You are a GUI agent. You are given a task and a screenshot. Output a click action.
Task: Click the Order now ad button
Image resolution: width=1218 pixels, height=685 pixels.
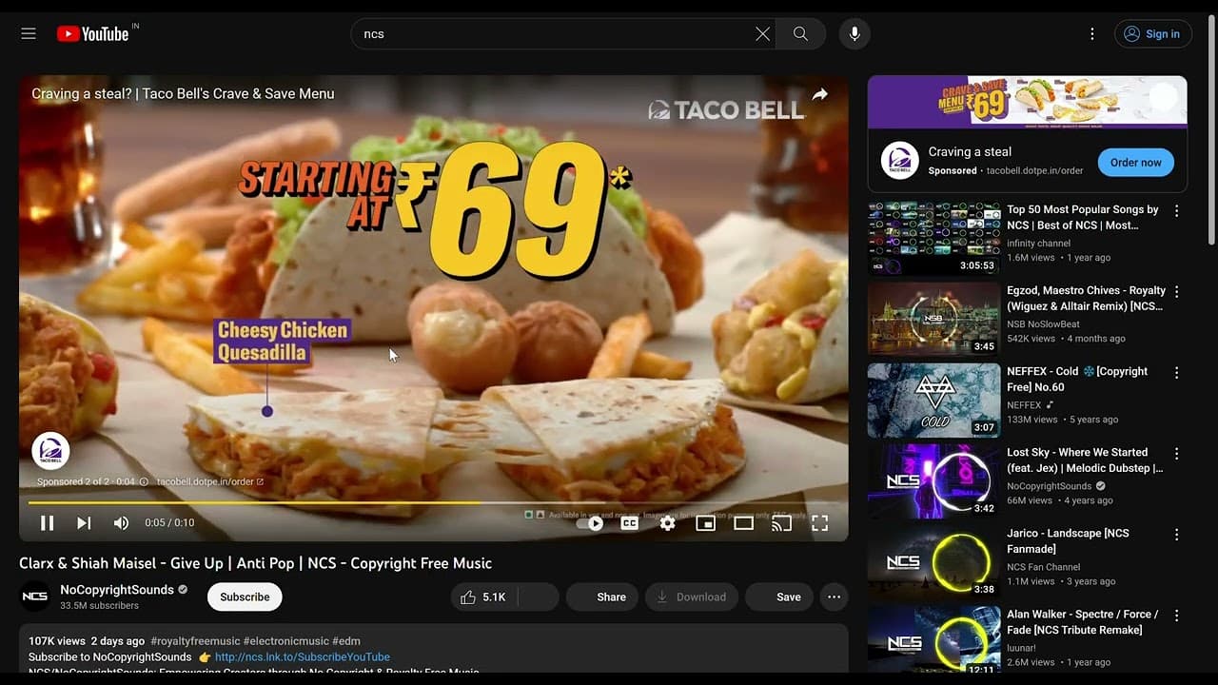point(1136,162)
